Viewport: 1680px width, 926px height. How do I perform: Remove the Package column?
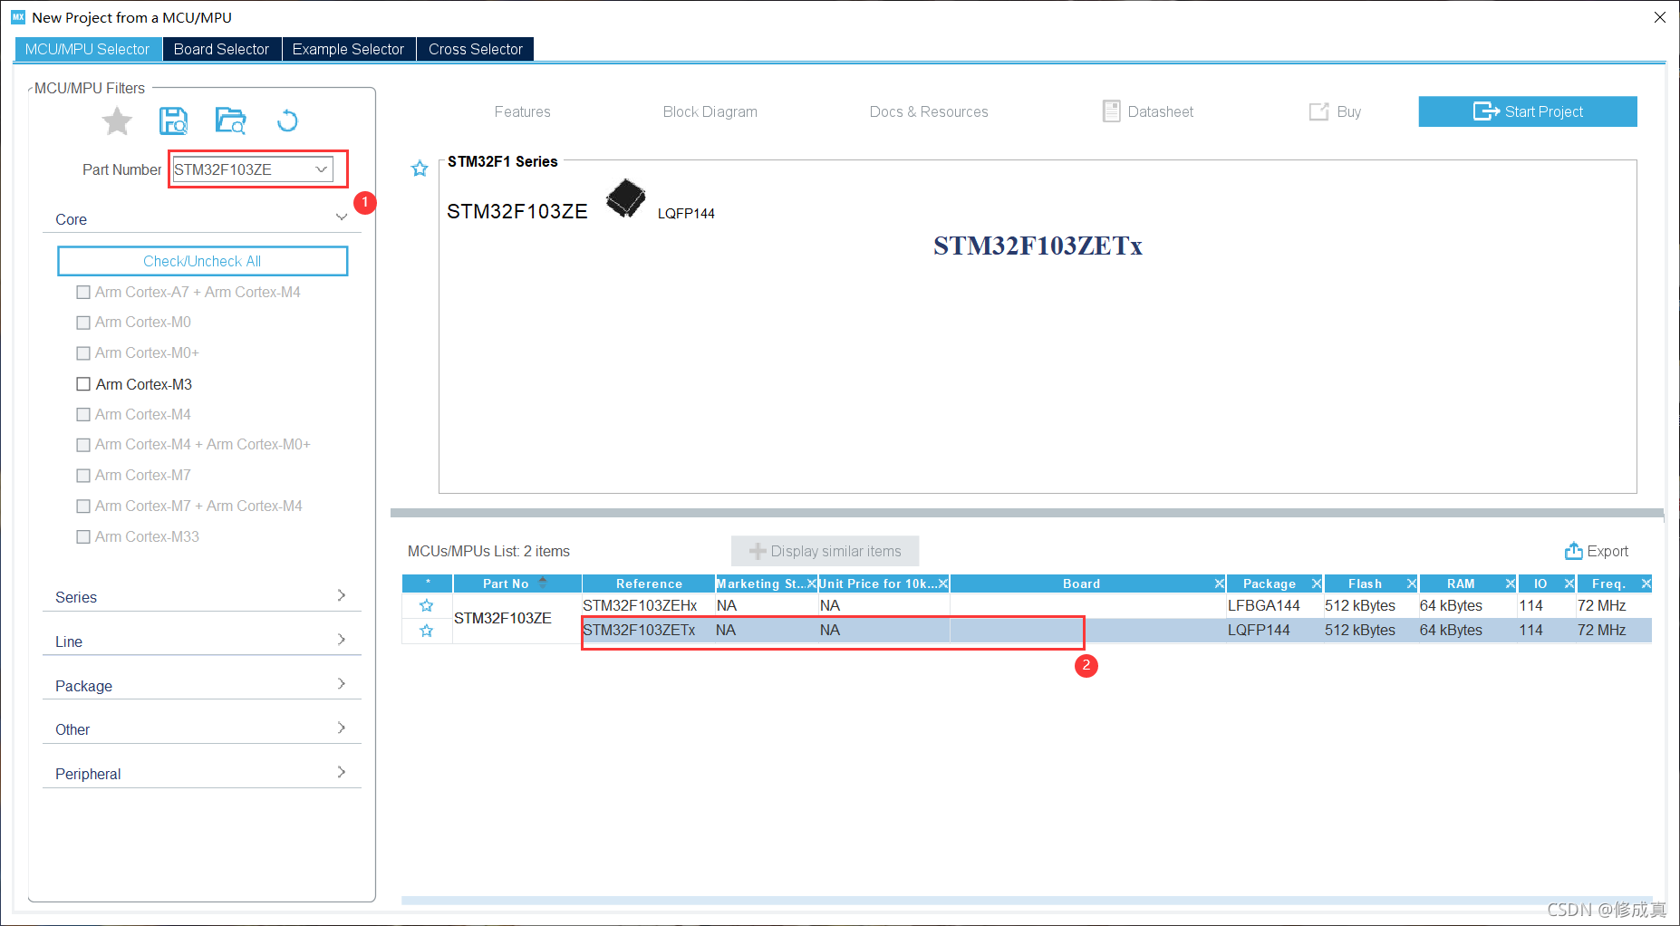coord(1317,584)
